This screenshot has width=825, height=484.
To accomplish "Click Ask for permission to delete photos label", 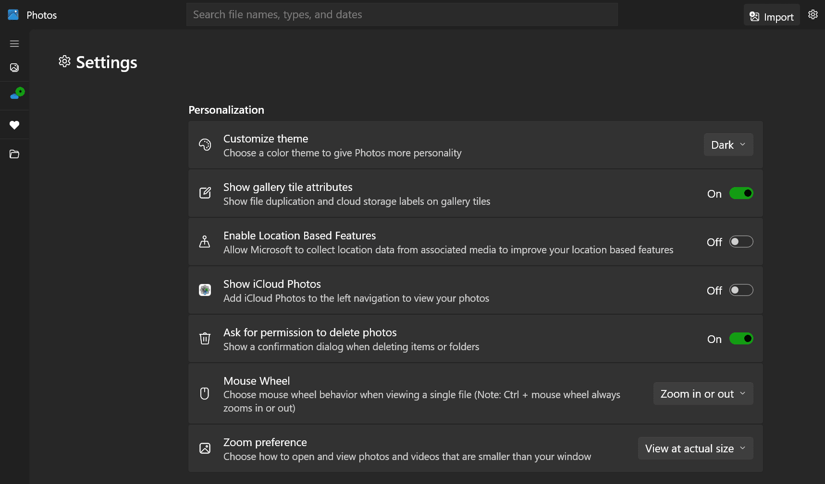I will click(310, 332).
